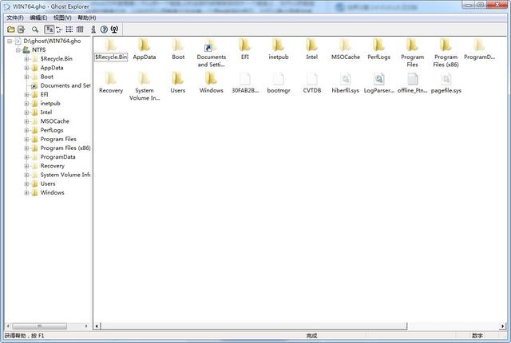Click the extract/restore toolbar icon
This screenshot has width=511, height=343.
coord(22,30)
